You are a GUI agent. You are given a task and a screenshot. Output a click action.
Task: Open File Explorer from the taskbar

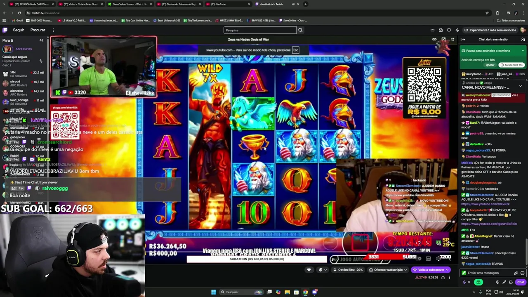point(287,292)
